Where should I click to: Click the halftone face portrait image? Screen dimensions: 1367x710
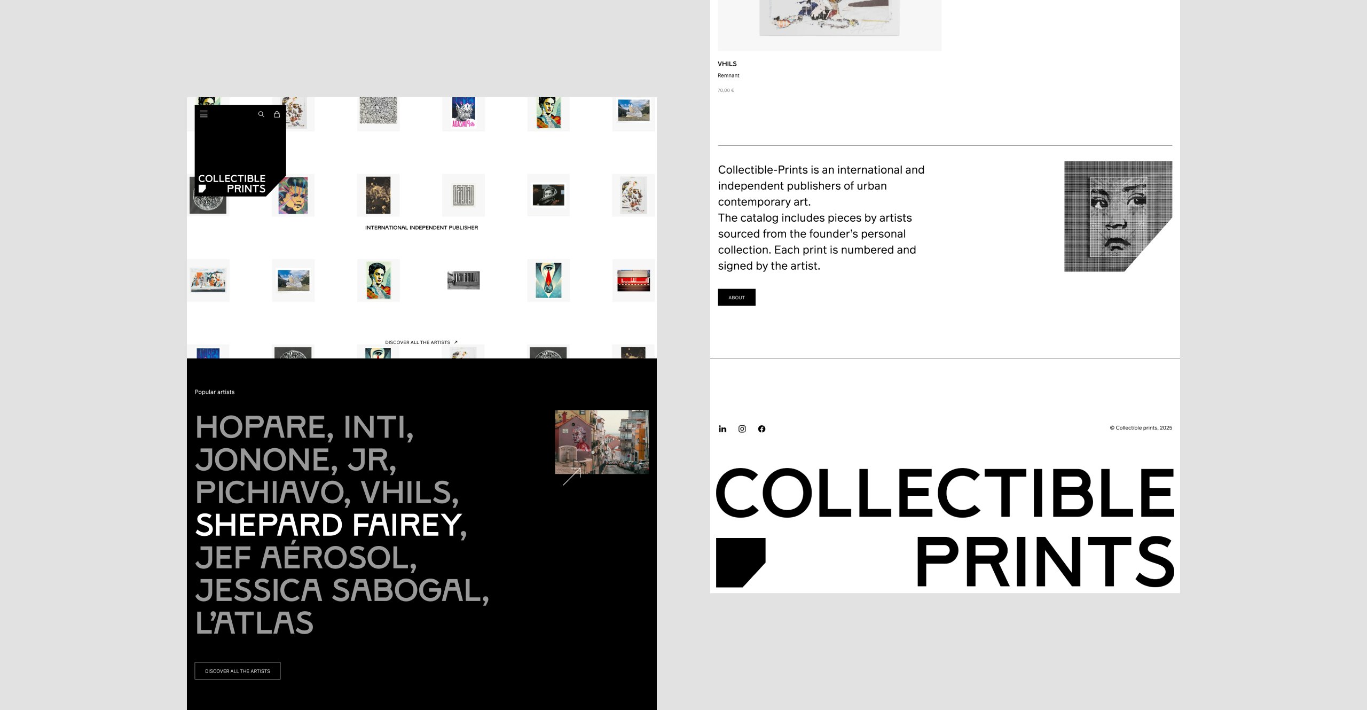point(1118,216)
